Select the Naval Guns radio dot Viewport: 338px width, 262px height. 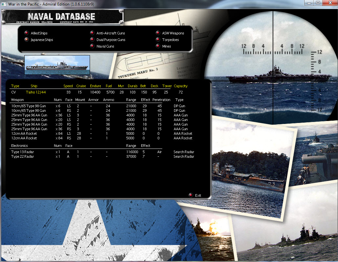(x=92, y=46)
